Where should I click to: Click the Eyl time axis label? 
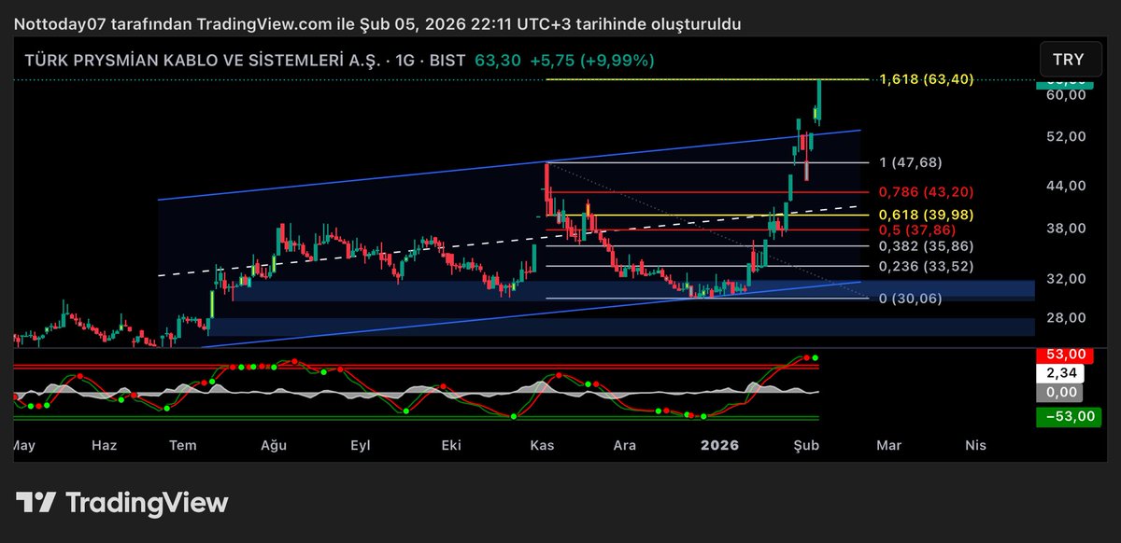359,445
